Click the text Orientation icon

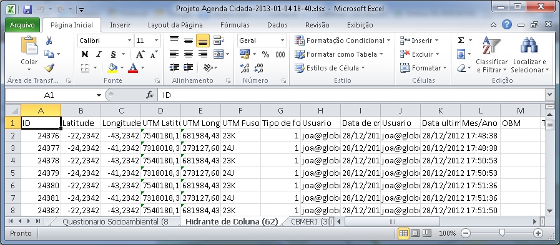click(208, 68)
